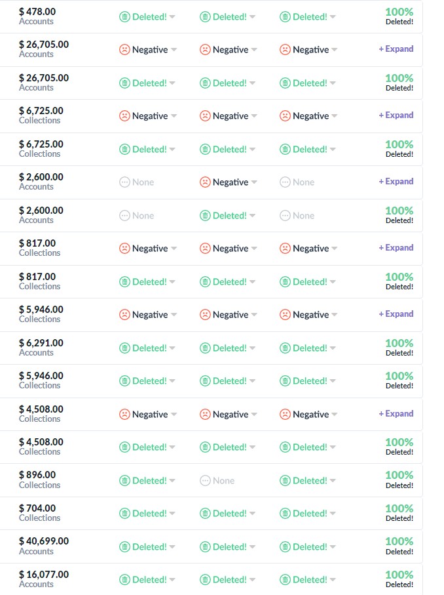
Task: Click the $896.00 Collections amount
Action: pyautogui.click(x=37, y=475)
